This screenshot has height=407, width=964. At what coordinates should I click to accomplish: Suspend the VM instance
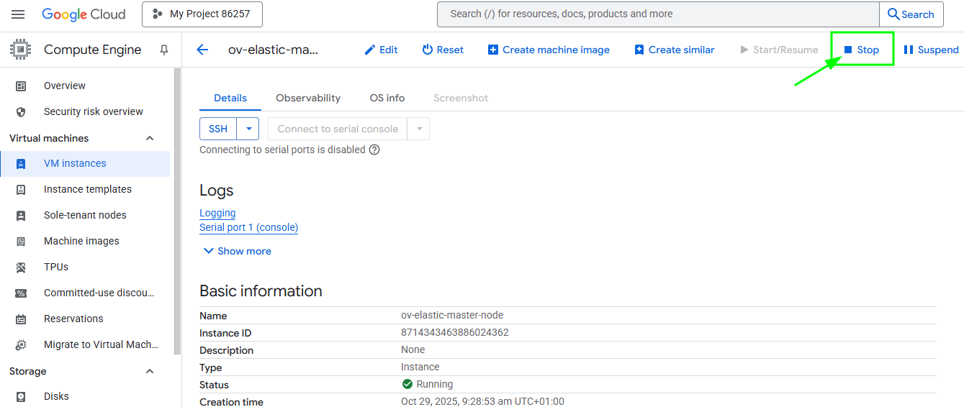[x=932, y=50]
